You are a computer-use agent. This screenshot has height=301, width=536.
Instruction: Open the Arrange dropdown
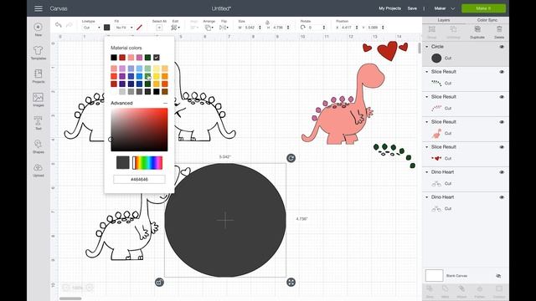[x=209, y=28]
